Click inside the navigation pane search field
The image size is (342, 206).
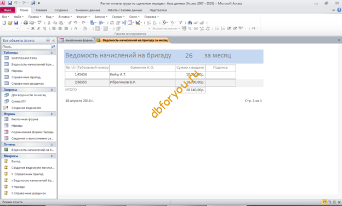26,46
